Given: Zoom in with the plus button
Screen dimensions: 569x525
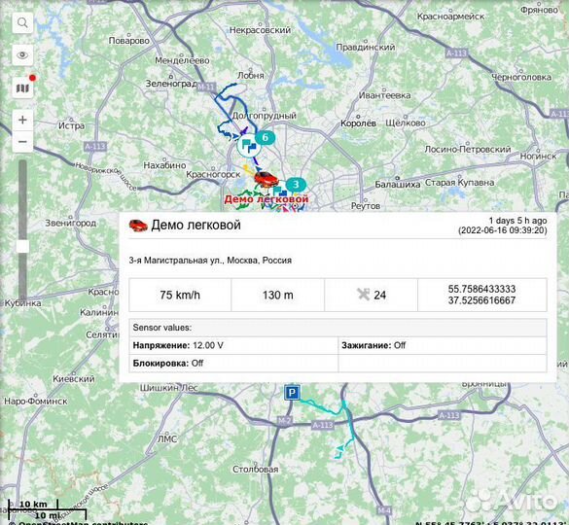Looking at the screenshot, I should click(x=22, y=120).
